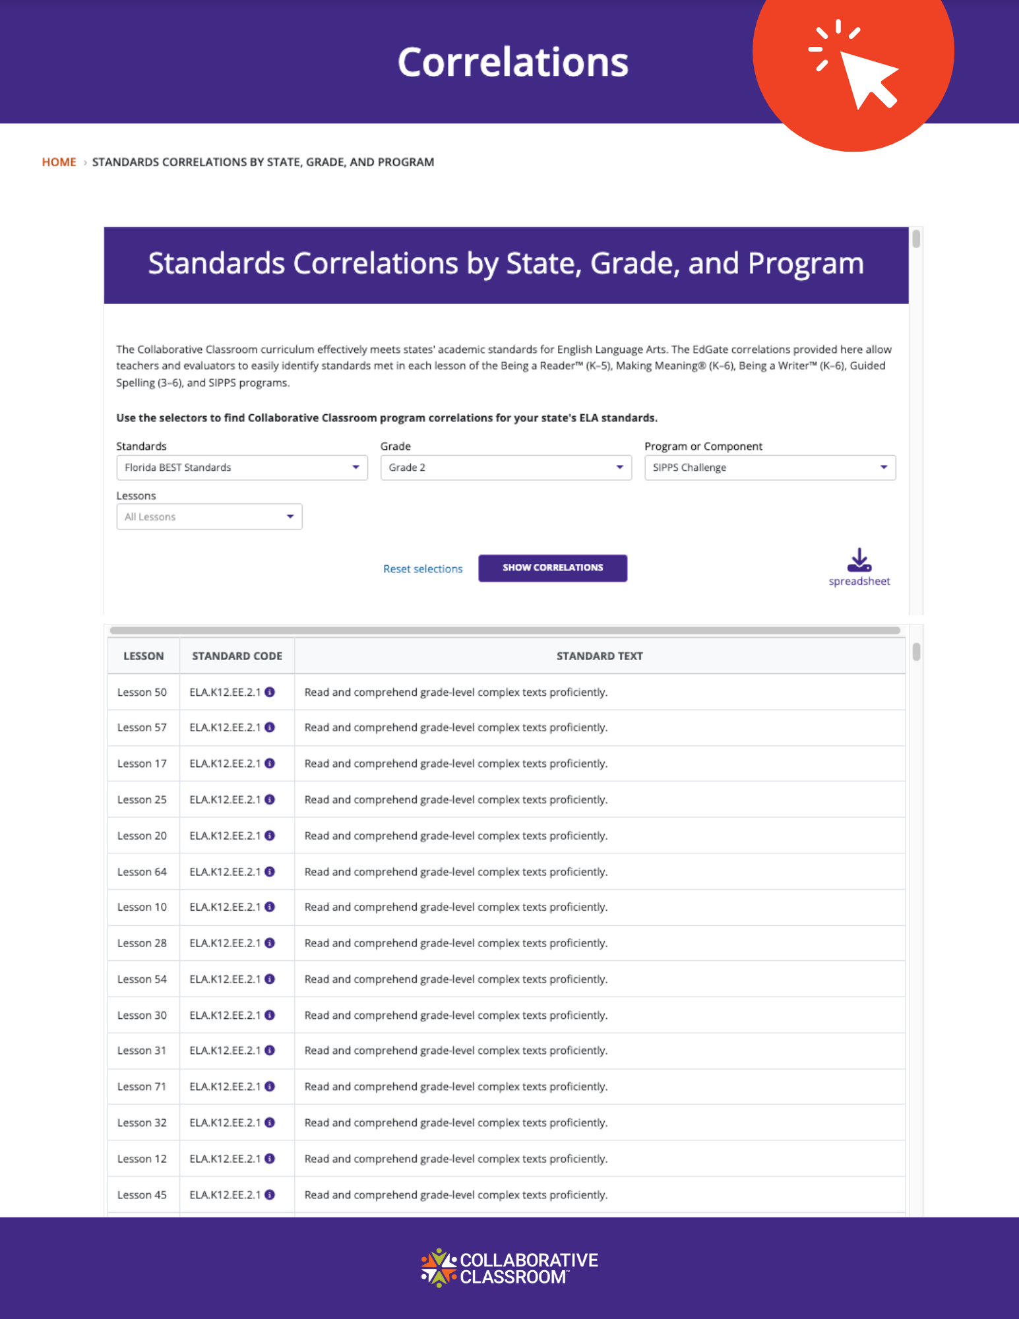Click the spreadsheet download icon

859,560
